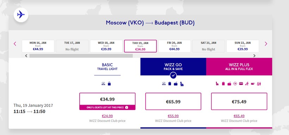Select the €65.99 WIZZ GO fare
The image size is (289, 135).
(x=173, y=101)
